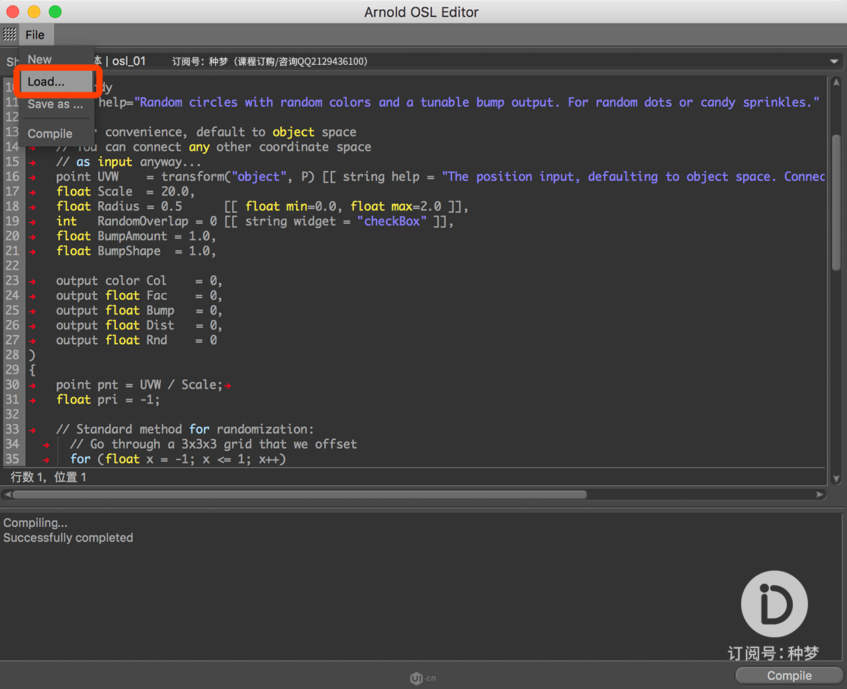Click the code line 'float Scale = 20.0,'
The width and height of the screenshot is (847, 689).
126,192
